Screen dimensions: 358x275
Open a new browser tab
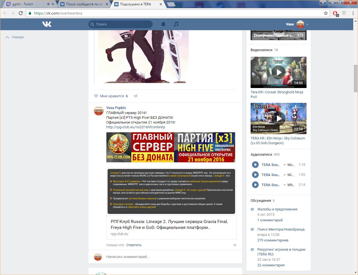coord(171,4)
